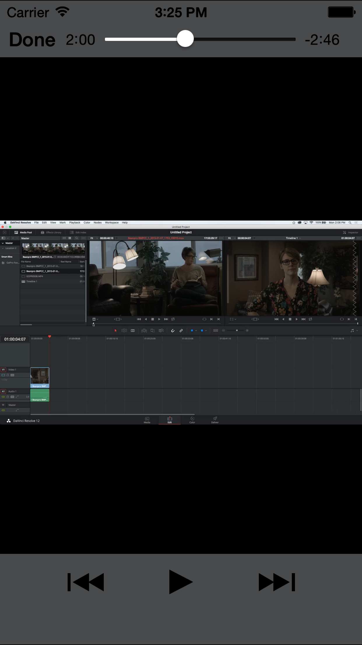Open the blue flag dropdown
Image resolution: width=362 pixels, height=645 pixels.
click(x=196, y=330)
